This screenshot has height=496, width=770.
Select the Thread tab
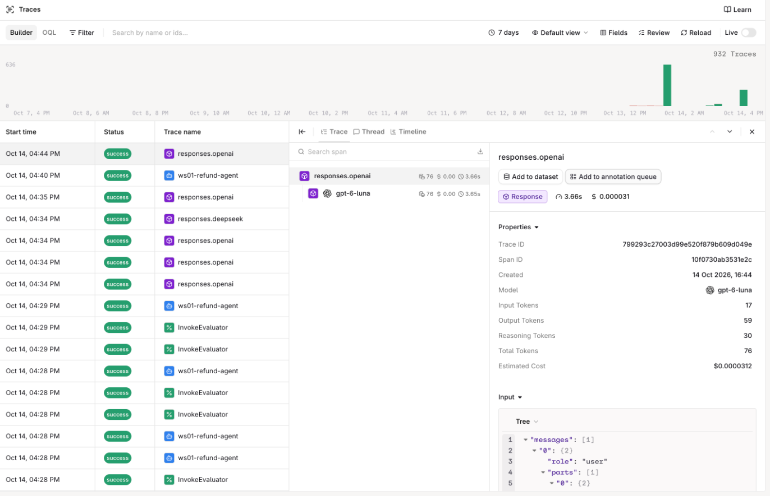pyautogui.click(x=369, y=132)
